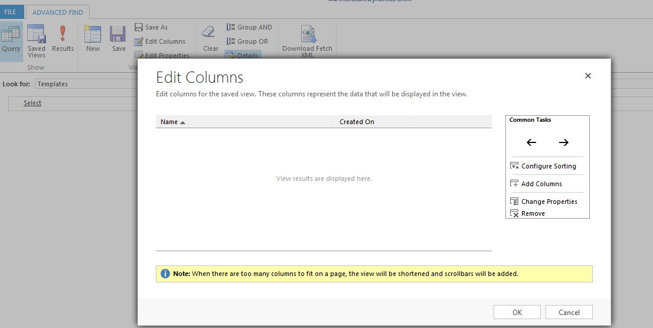
Task: Open Saved Views in ribbon
Action: 37,41
